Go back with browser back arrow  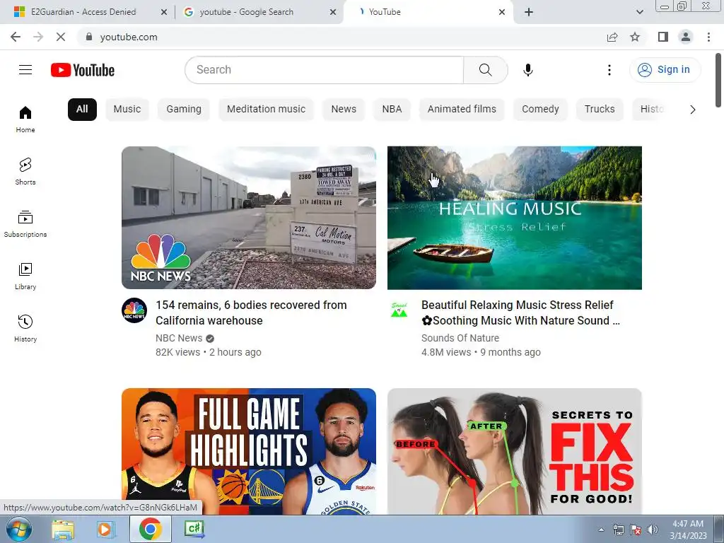(x=16, y=37)
